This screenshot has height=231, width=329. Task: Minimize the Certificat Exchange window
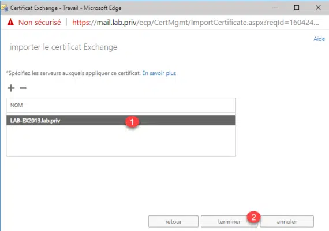coord(275,8)
